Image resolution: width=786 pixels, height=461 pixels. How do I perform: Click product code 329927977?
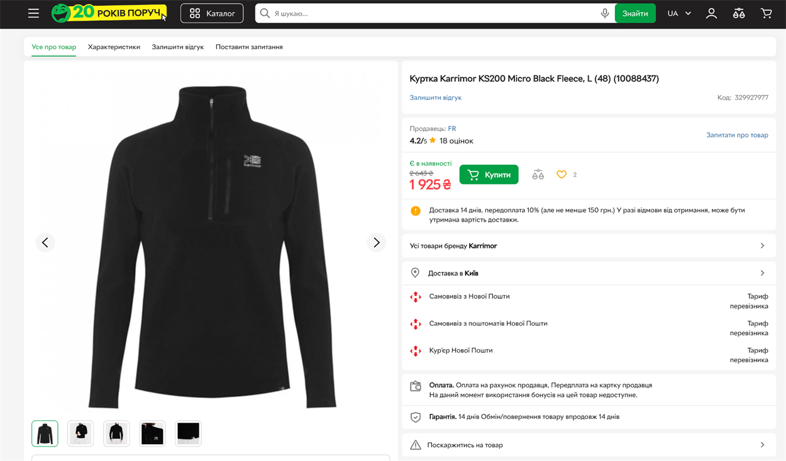click(x=751, y=97)
